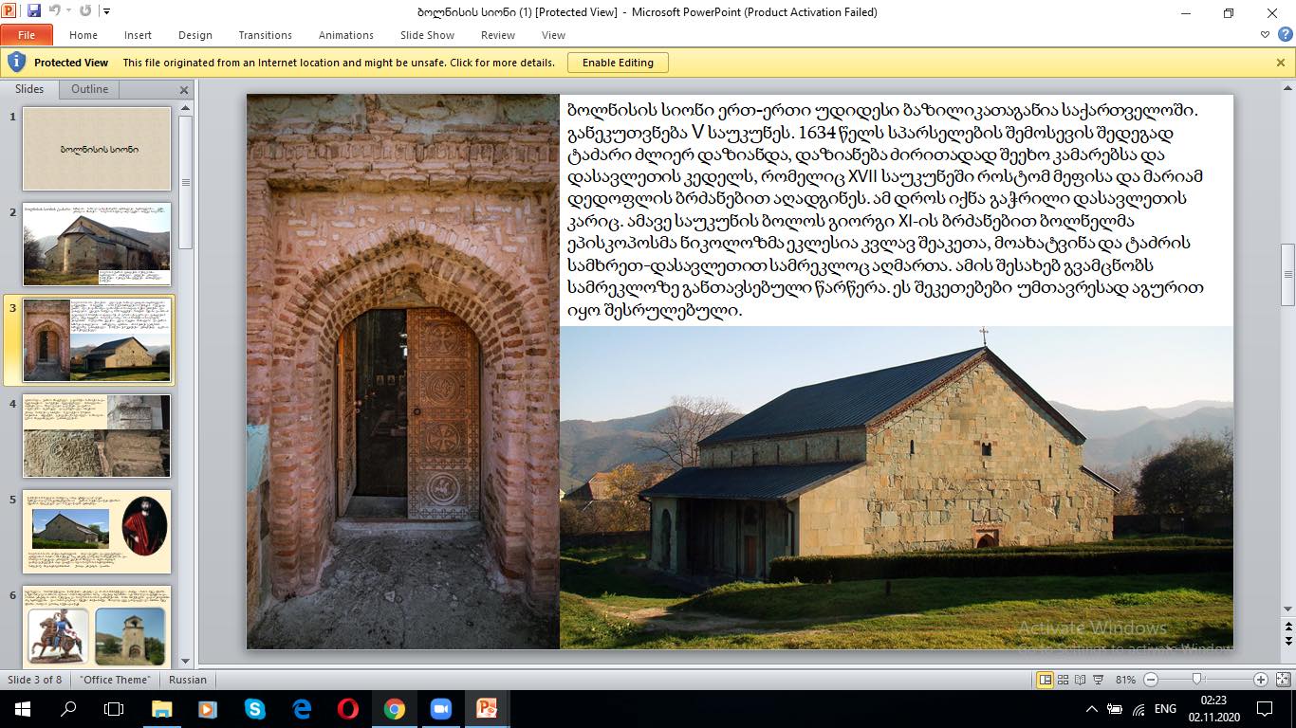The width and height of the screenshot is (1296, 728).
Task: Open the Transitions ribbon tab
Action: pyautogui.click(x=265, y=35)
